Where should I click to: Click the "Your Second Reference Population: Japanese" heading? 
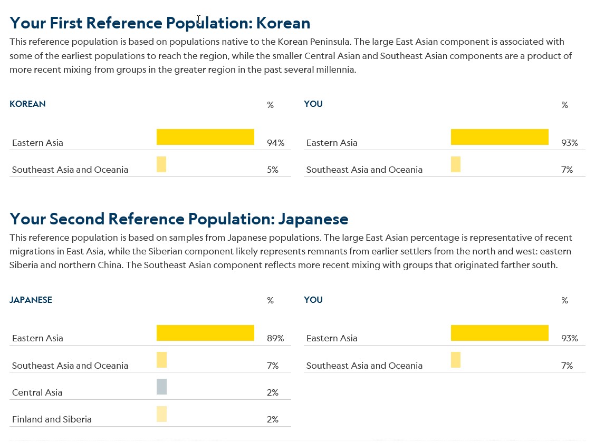[179, 219]
